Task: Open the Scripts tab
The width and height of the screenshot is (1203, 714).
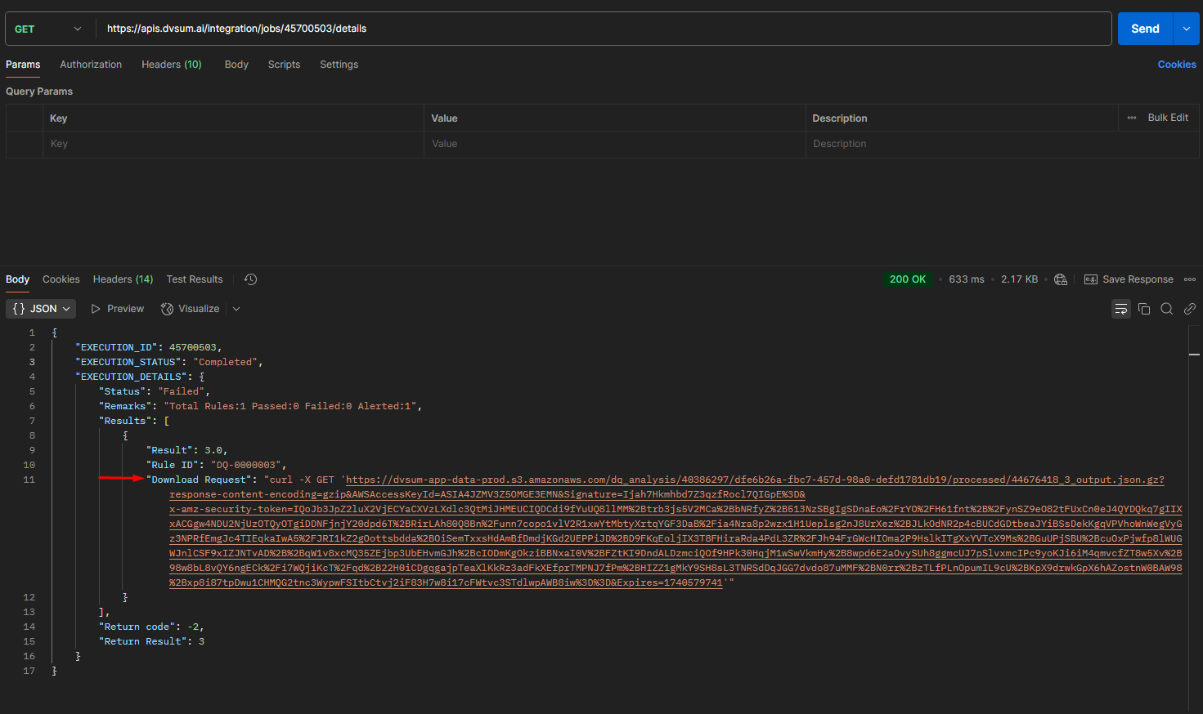Action: [x=284, y=65]
